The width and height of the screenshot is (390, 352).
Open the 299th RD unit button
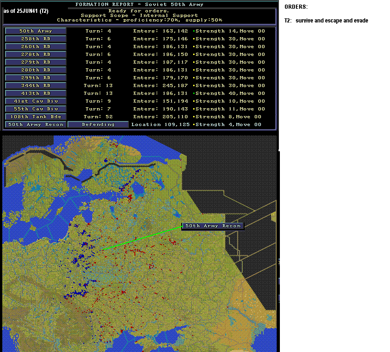(36, 78)
